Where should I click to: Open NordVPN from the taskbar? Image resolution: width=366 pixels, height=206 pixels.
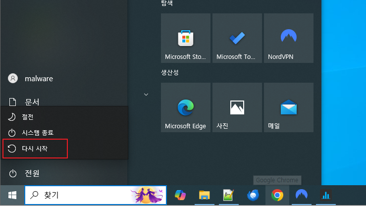coord(302,195)
